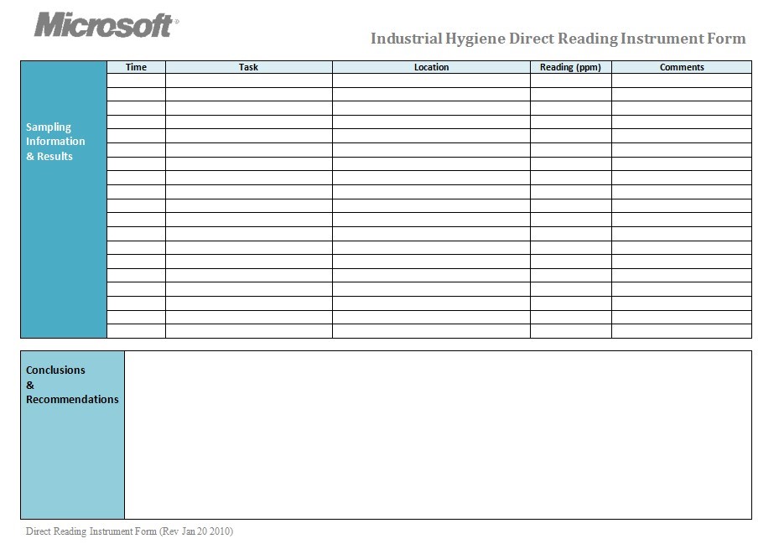
Task: Click the first empty Task cell
Action: (248, 80)
